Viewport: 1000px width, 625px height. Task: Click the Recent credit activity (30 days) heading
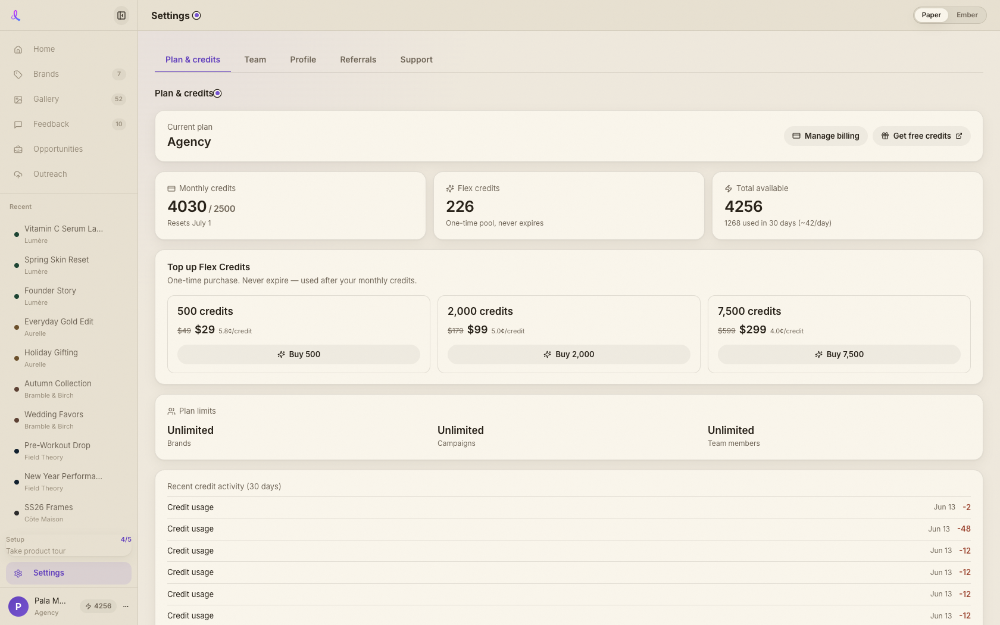(x=224, y=486)
